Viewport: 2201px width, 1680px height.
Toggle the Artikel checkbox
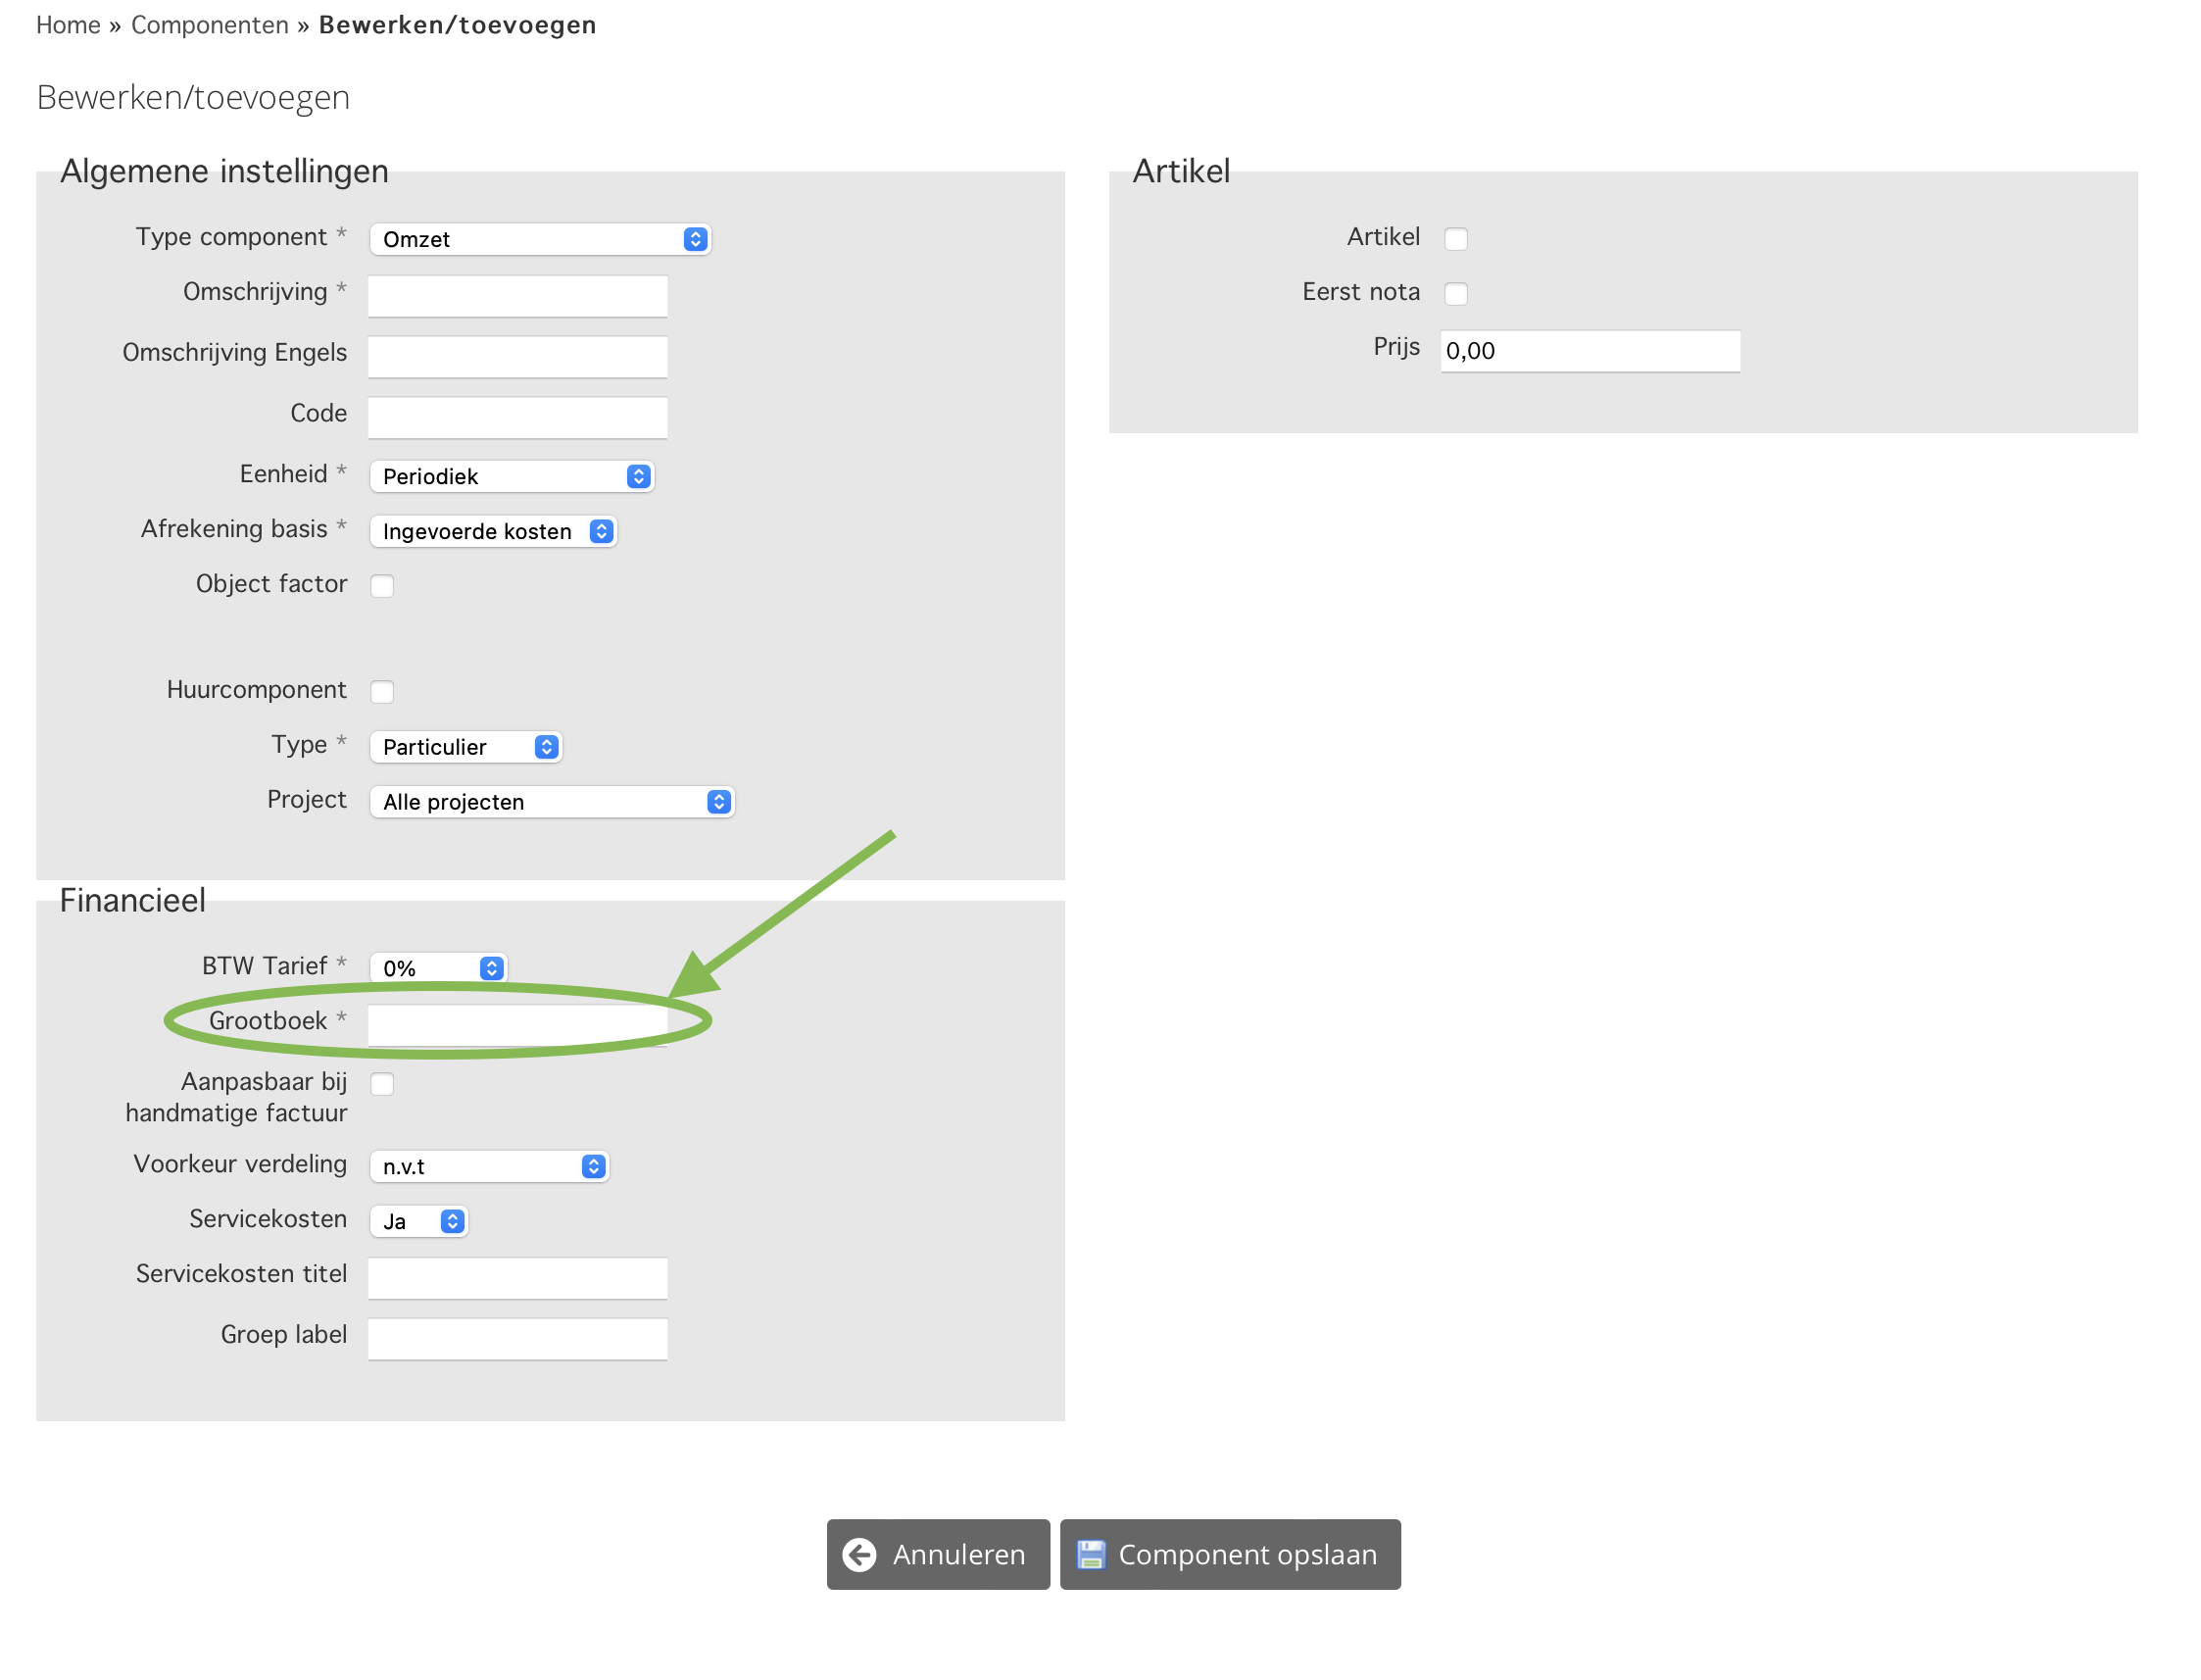1455,239
